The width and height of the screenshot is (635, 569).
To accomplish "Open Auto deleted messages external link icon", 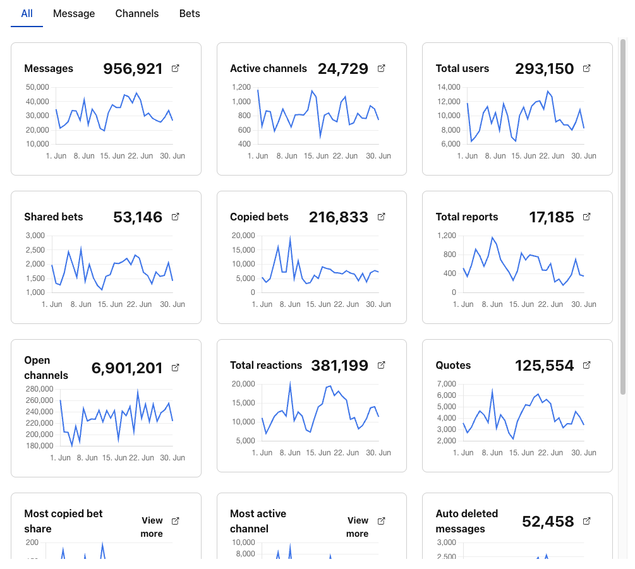I will (x=587, y=521).
